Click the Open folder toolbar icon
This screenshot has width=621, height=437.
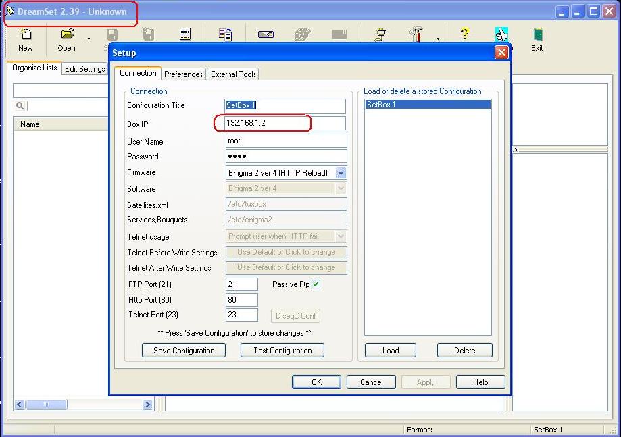coord(68,34)
